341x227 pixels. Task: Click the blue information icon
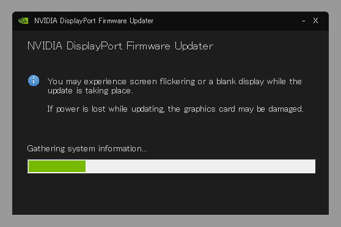pyautogui.click(x=34, y=81)
